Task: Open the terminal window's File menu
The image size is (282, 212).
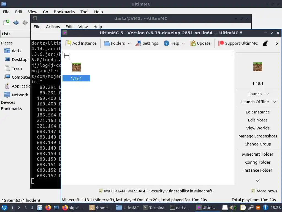Action: (37, 27)
